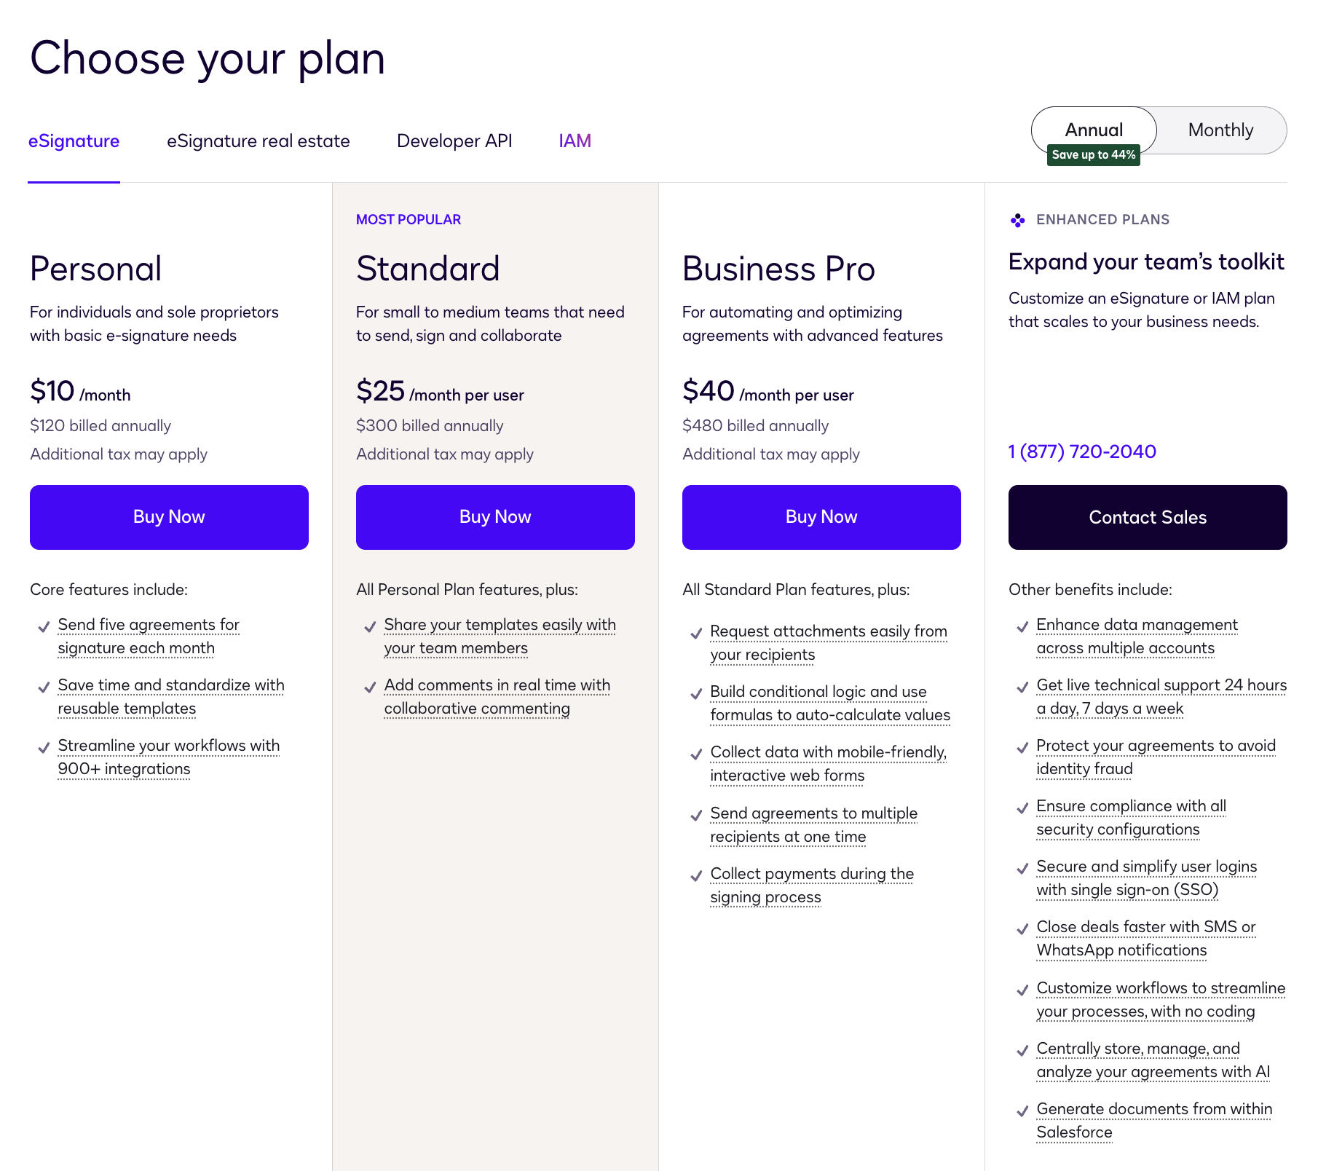Click the Contact Sales button
The width and height of the screenshot is (1318, 1171).
[1148, 517]
